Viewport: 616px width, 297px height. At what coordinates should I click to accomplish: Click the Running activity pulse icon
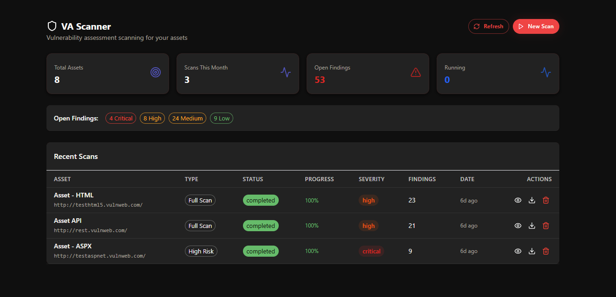[x=546, y=72]
